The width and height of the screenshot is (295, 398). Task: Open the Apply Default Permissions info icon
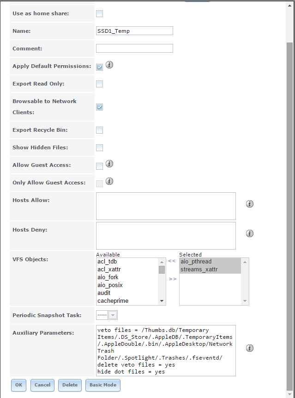(x=109, y=65)
